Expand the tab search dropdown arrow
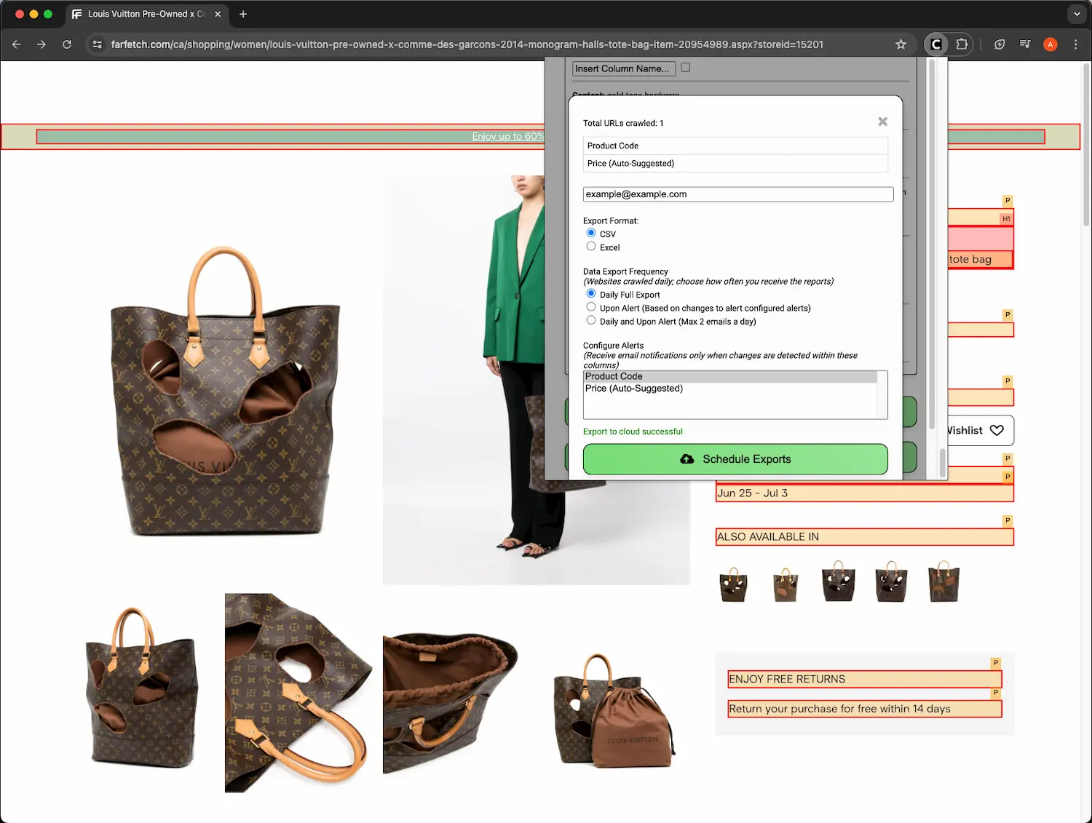Viewport: 1092px width, 823px height. pyautogui.click(x=1077, y=14)
